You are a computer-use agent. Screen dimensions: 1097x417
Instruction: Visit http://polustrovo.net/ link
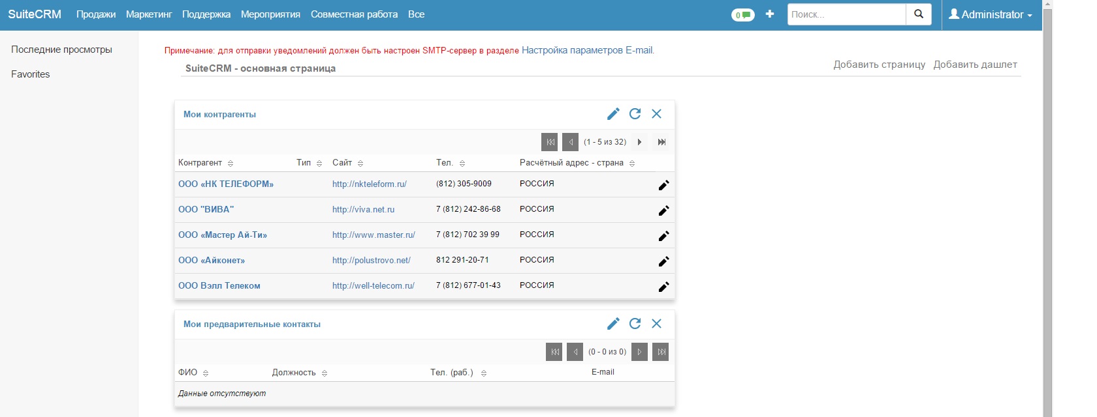coord(372,260)
